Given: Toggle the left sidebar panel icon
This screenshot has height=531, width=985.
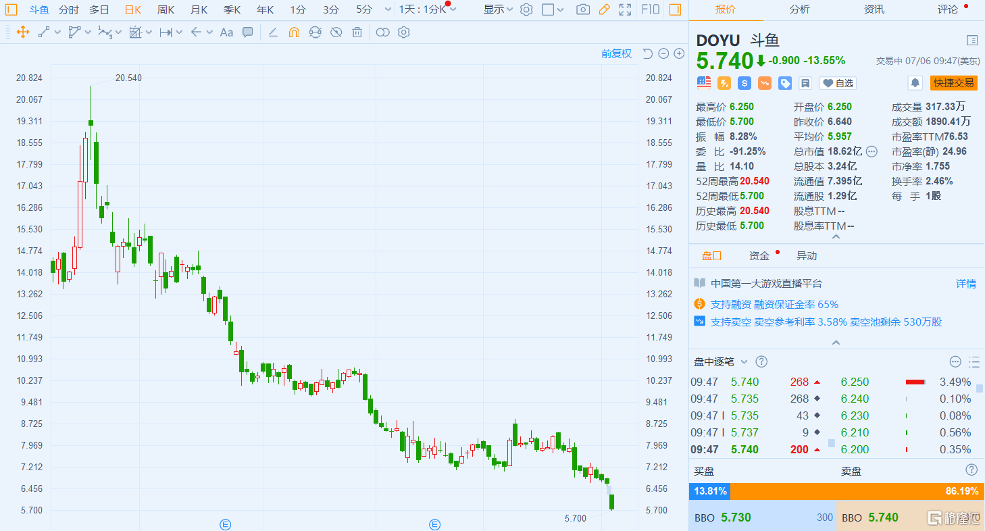Looking at the screenshot, I should pyautogui.click(x=11, y=9).
